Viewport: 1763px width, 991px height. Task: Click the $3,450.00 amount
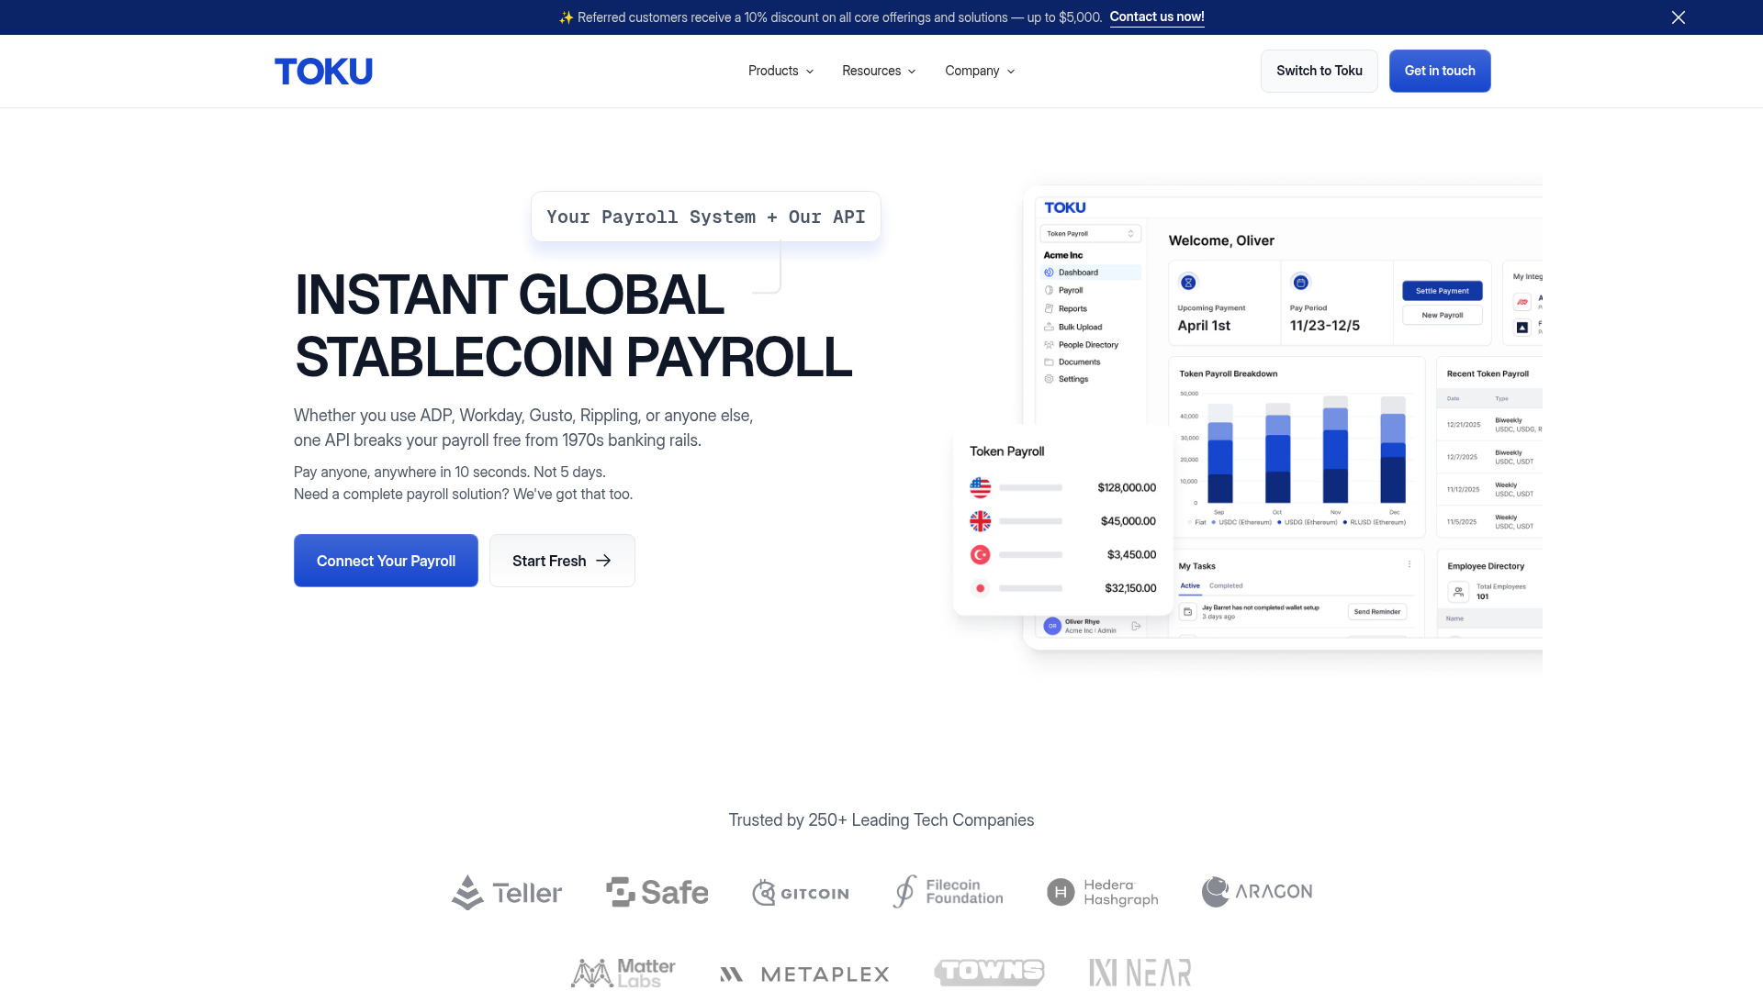(x=1131, y=554)
